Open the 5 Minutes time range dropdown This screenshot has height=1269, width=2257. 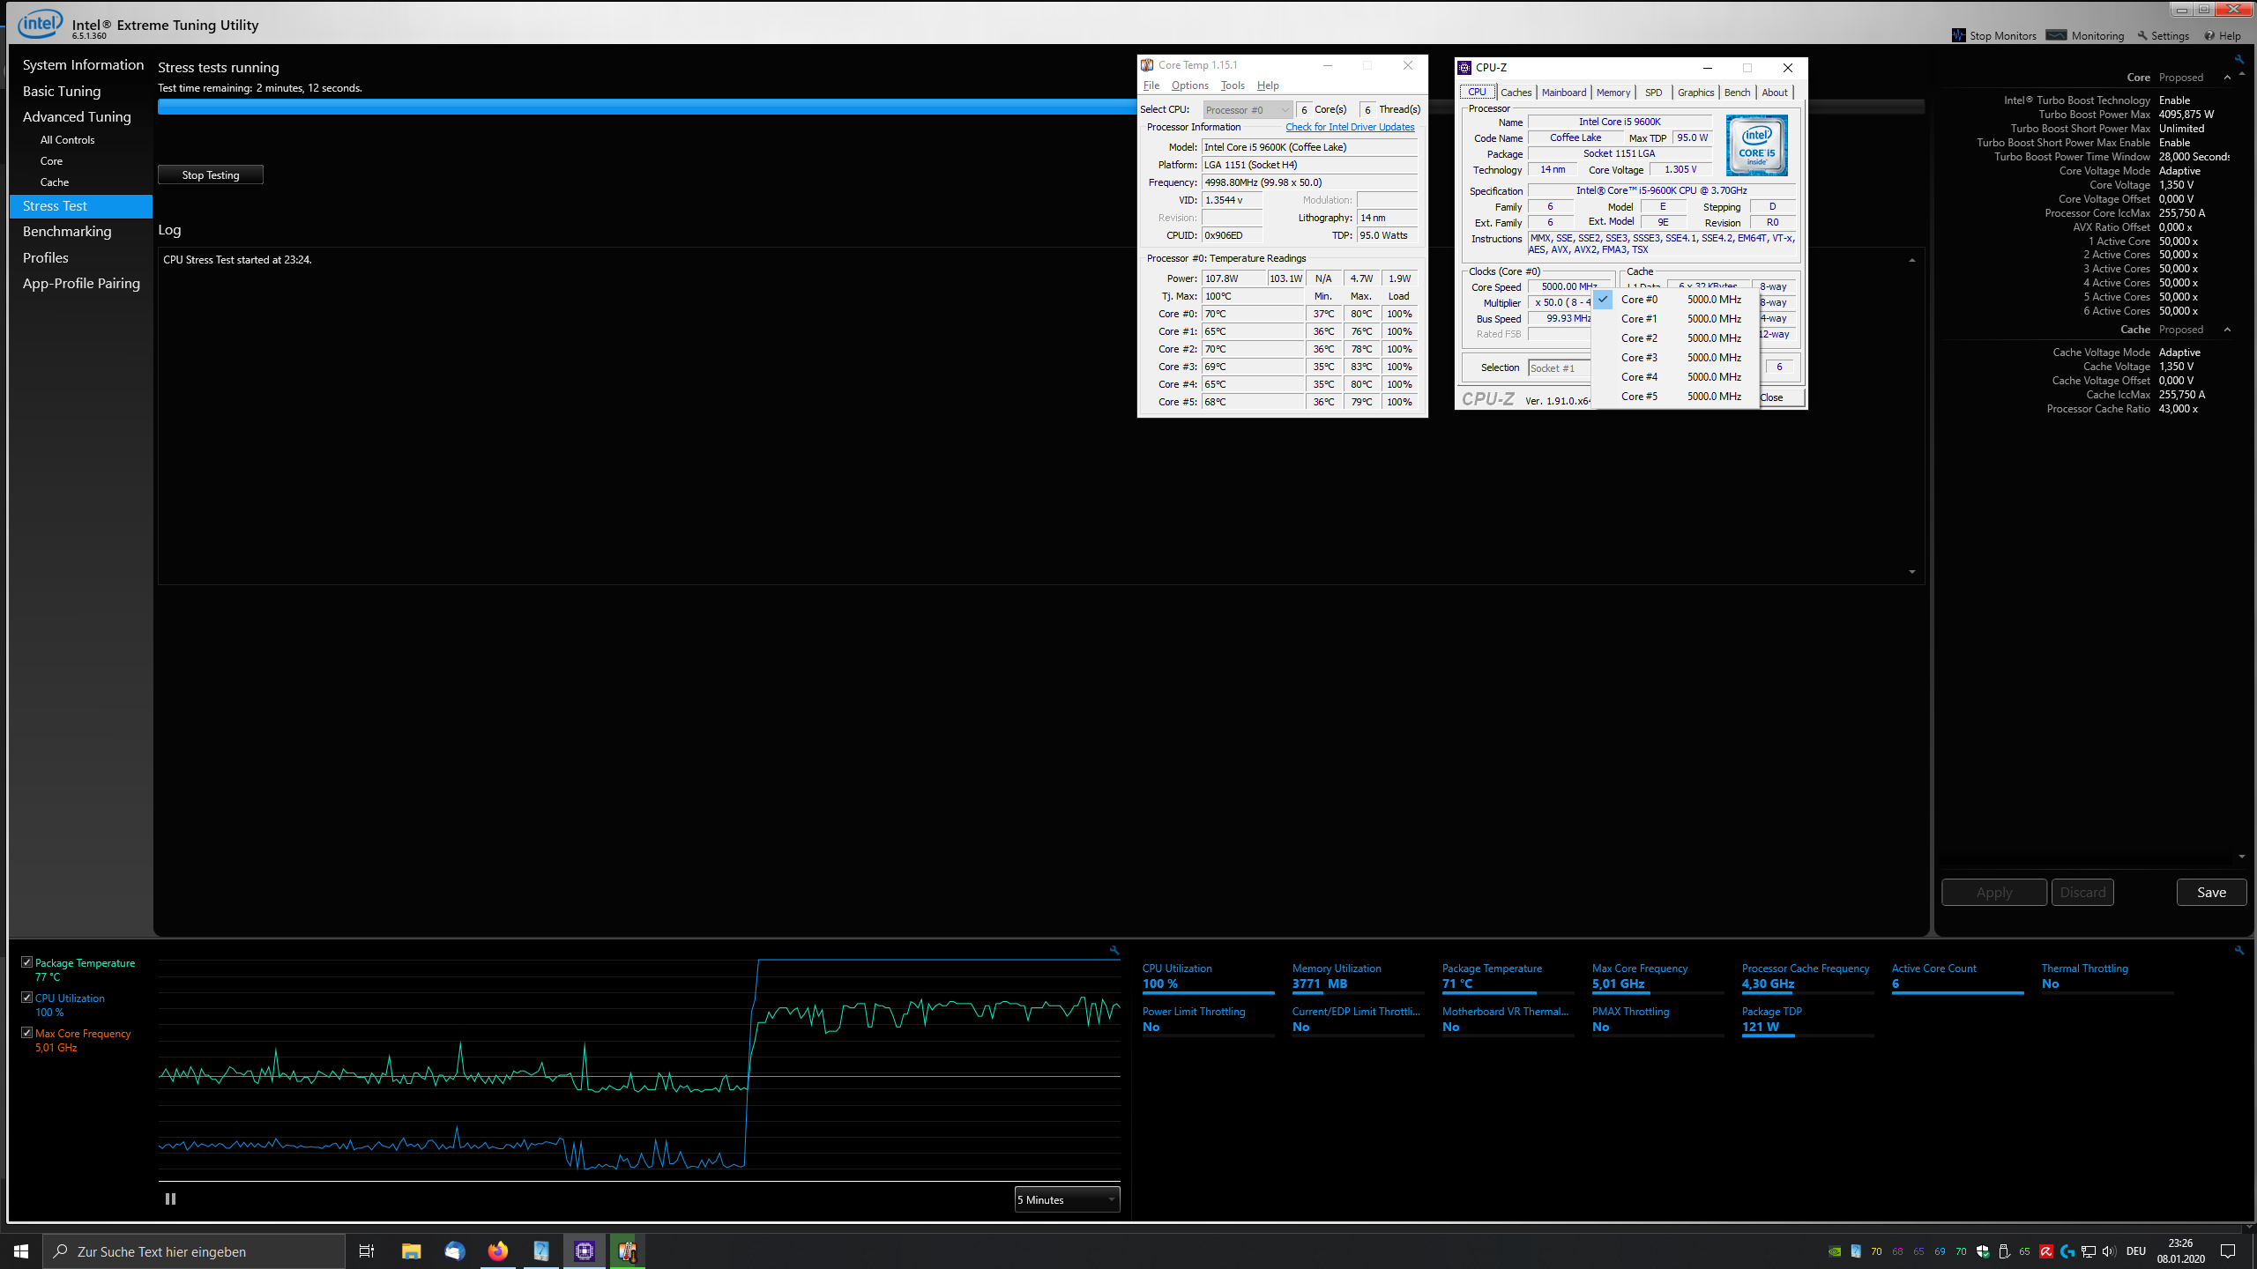pyautogui.click(x=1067, y=1199)
